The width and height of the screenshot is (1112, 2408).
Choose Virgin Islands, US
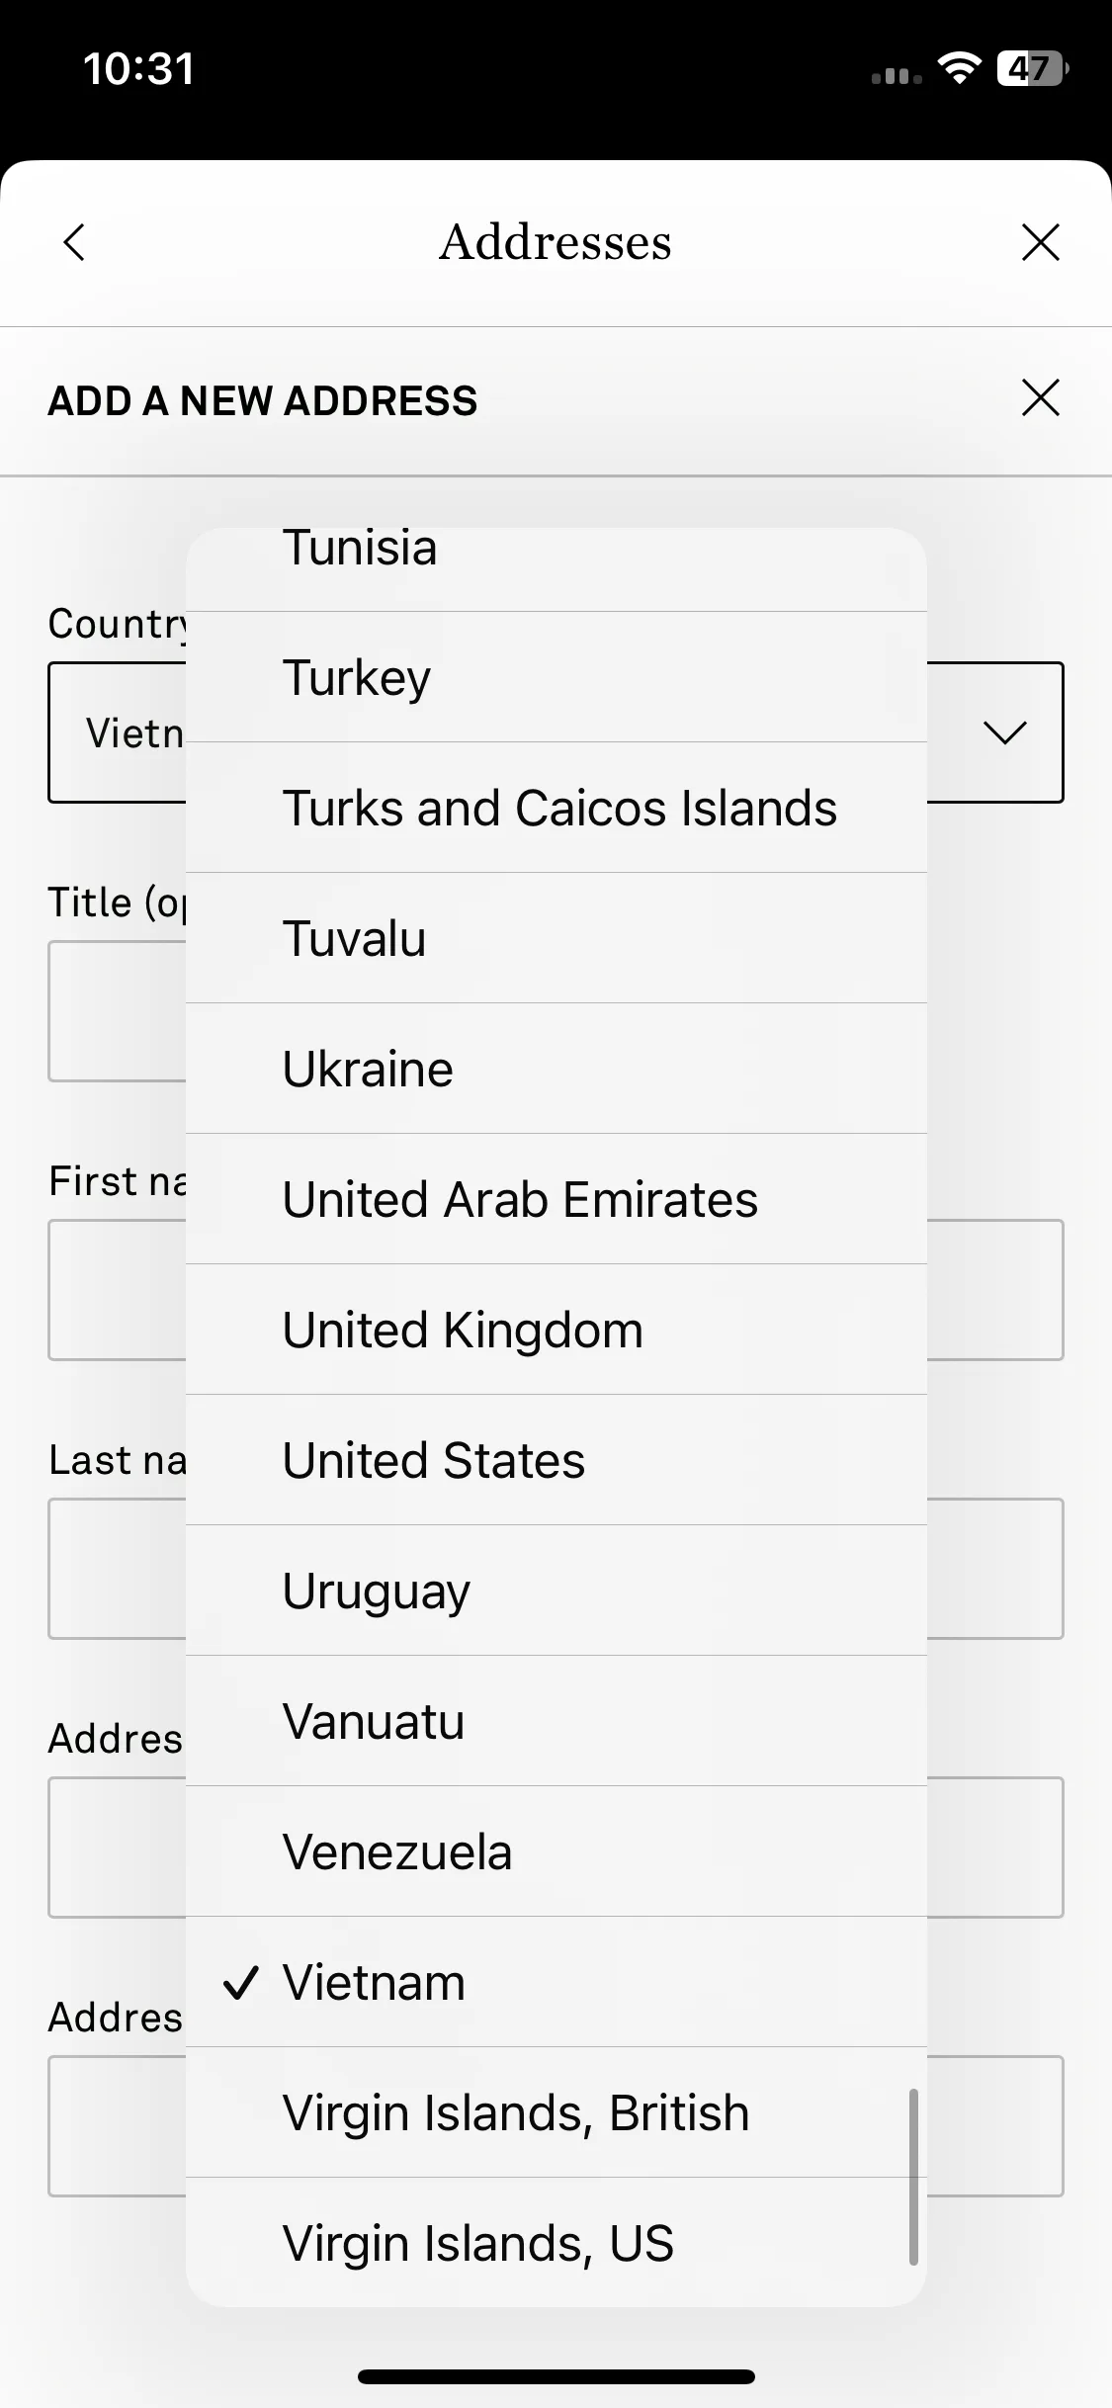coord(556,2243)
